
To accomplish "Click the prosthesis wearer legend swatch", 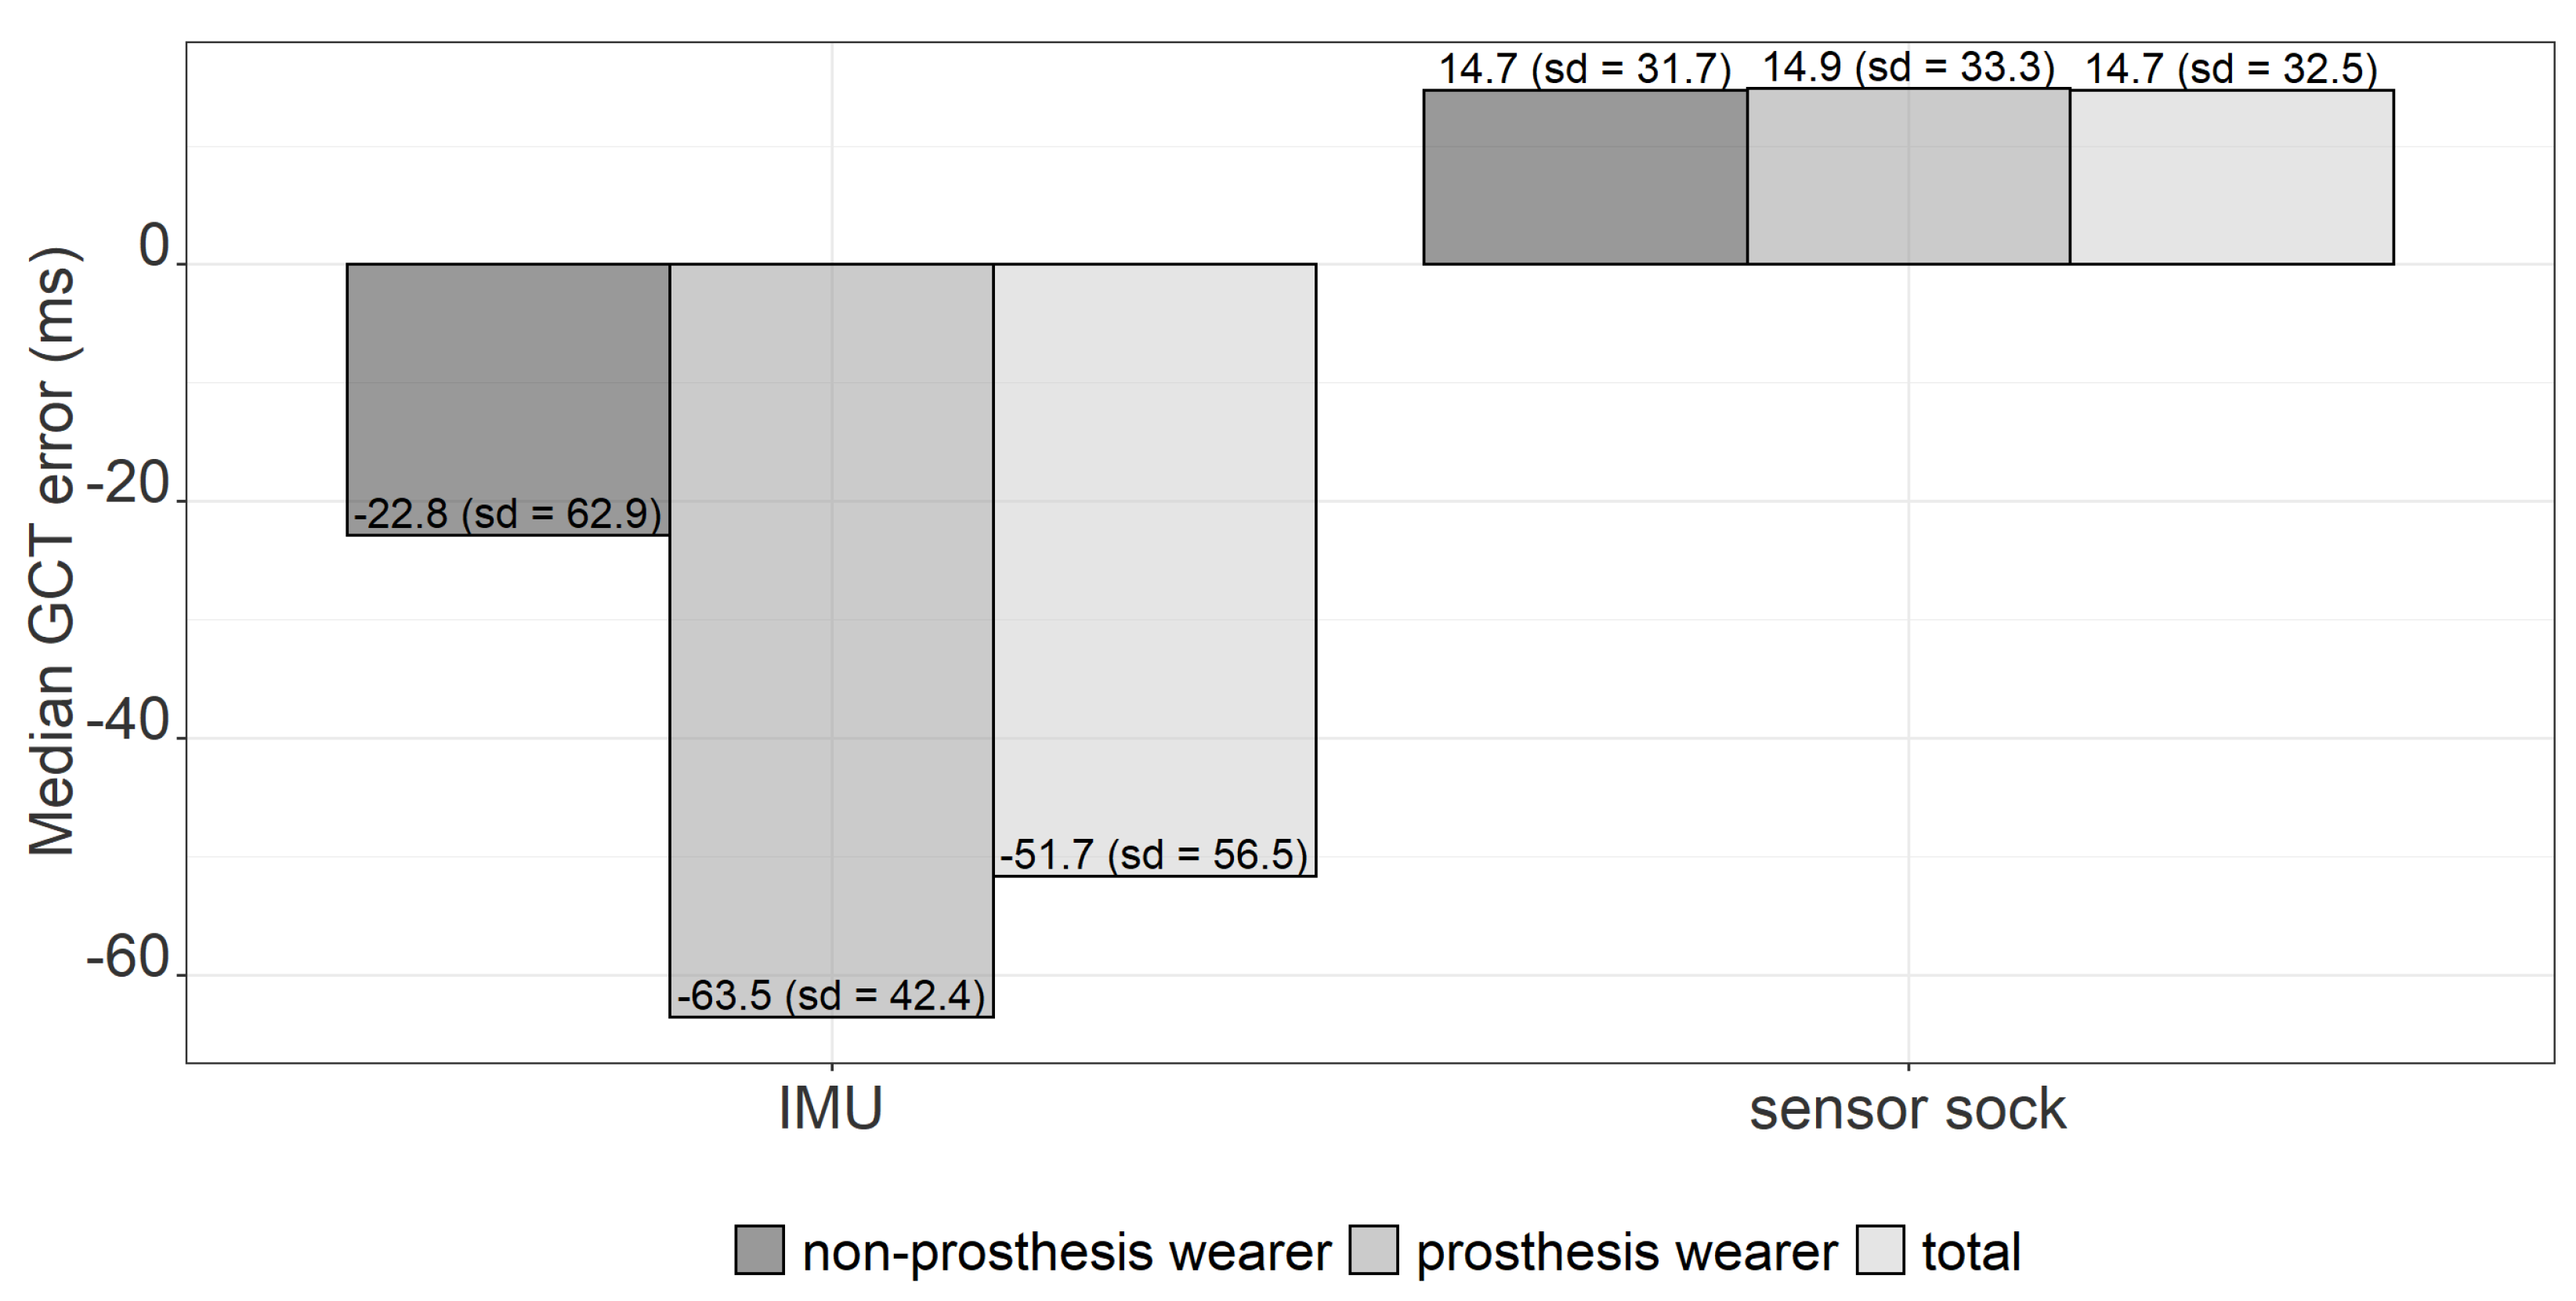I will [x=1373, y=1250].
